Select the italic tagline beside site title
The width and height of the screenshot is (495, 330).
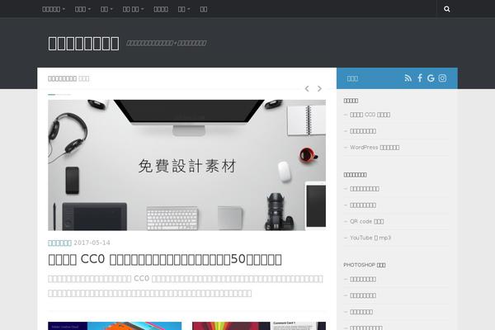(167, 43)
